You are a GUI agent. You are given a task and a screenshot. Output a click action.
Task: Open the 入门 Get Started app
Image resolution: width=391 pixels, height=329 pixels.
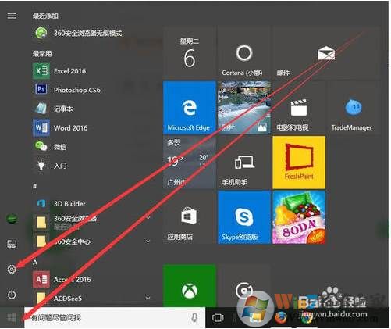click(x=51, y=166)
